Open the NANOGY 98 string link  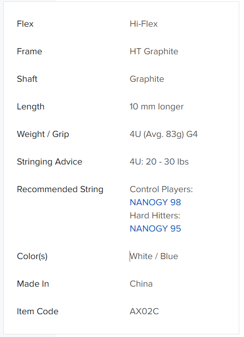[155, 202]
